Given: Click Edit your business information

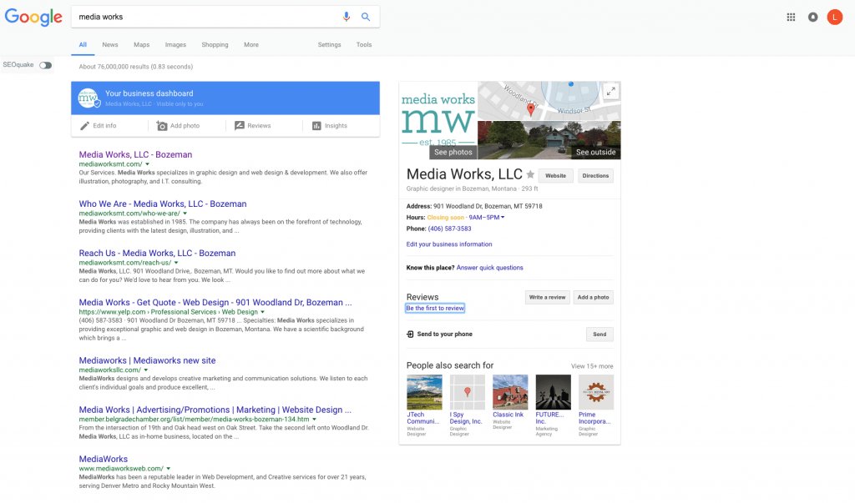Looking at the screenshot, I should [448, 244].
